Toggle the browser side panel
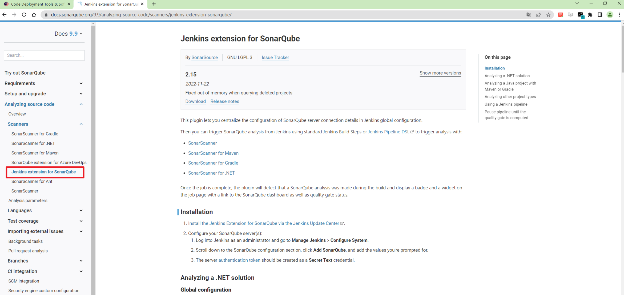 click(x=600, y=15)
